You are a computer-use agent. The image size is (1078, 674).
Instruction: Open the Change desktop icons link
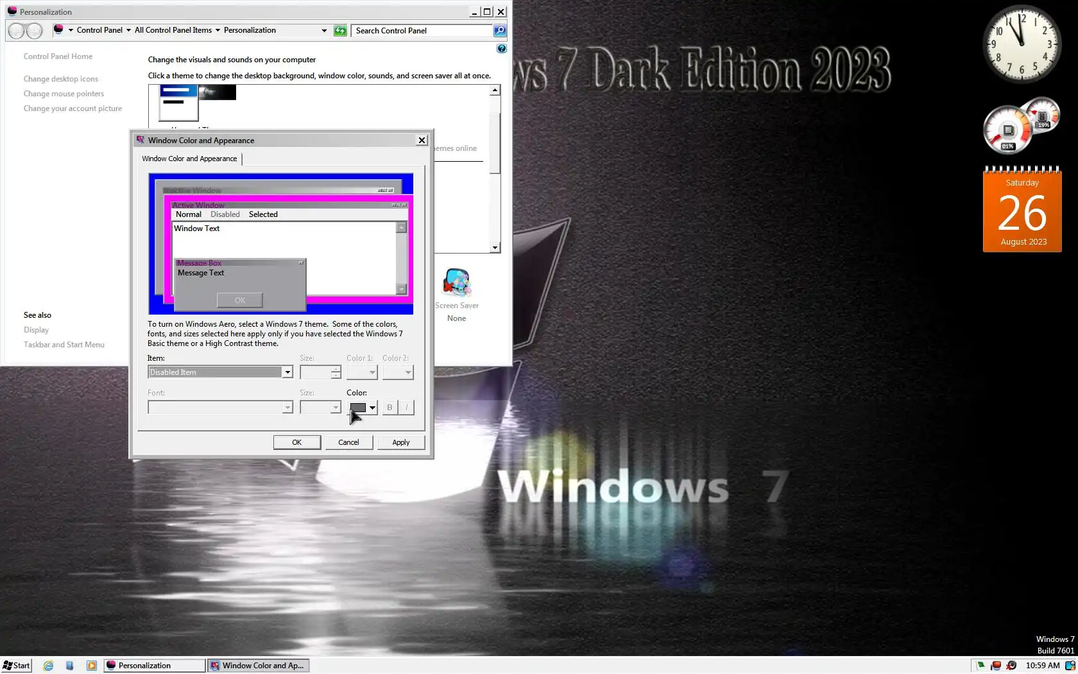tap(61, 79)
